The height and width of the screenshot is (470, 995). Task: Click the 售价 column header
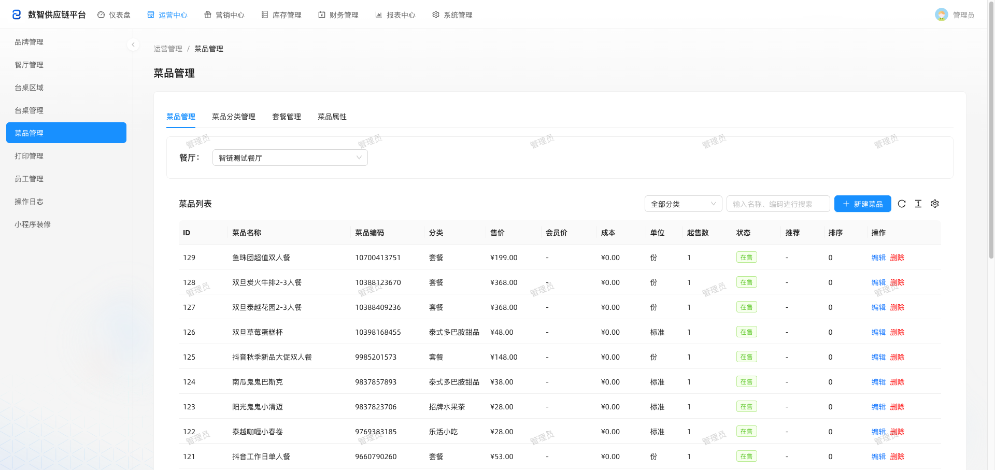497,233
